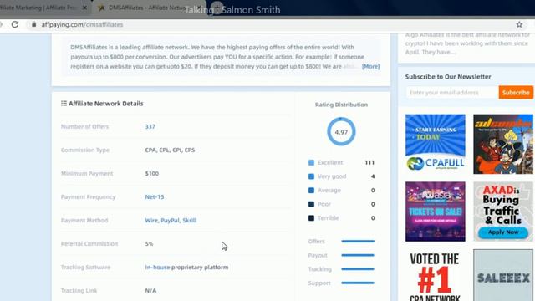Open the SALEEEX banner ad

(x=503, y=275)
